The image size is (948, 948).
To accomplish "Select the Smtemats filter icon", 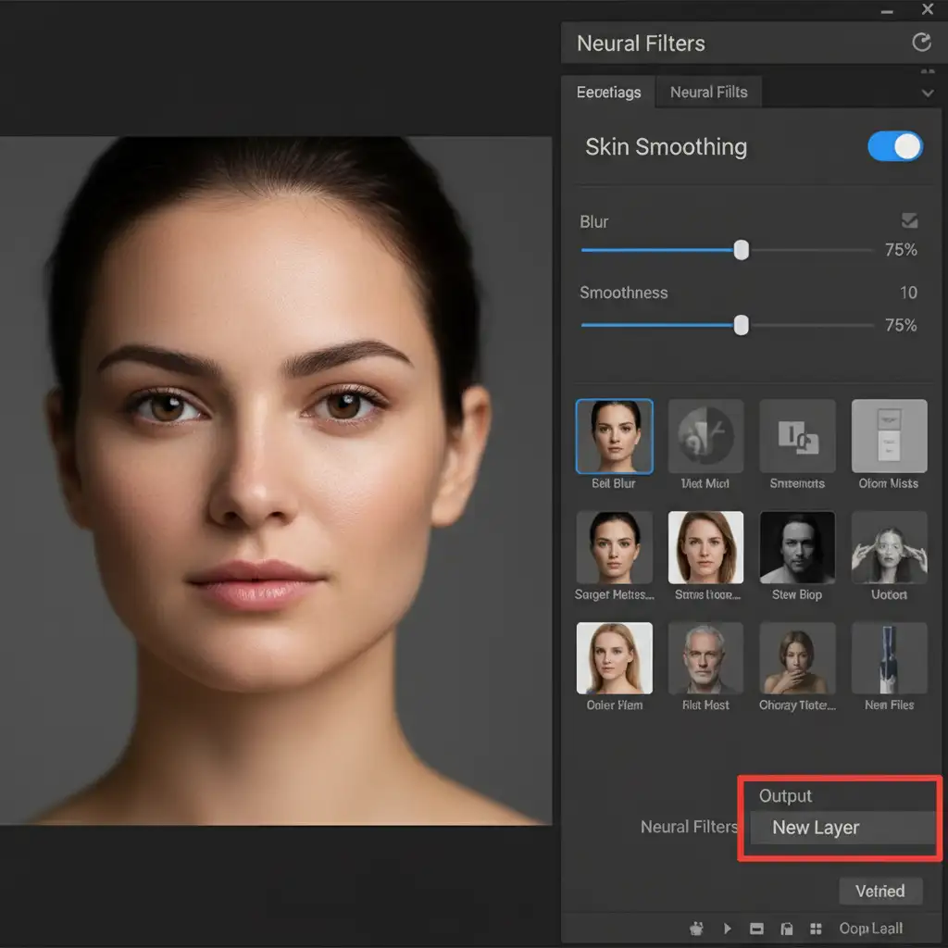I will tap(797, 436).
